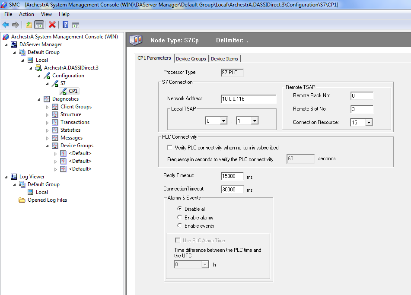Open the first Local TSAP dropdown

(x=223, y=121)
